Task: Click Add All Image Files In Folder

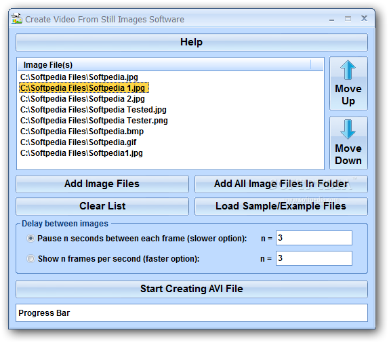Action: (x=281, y=184)
